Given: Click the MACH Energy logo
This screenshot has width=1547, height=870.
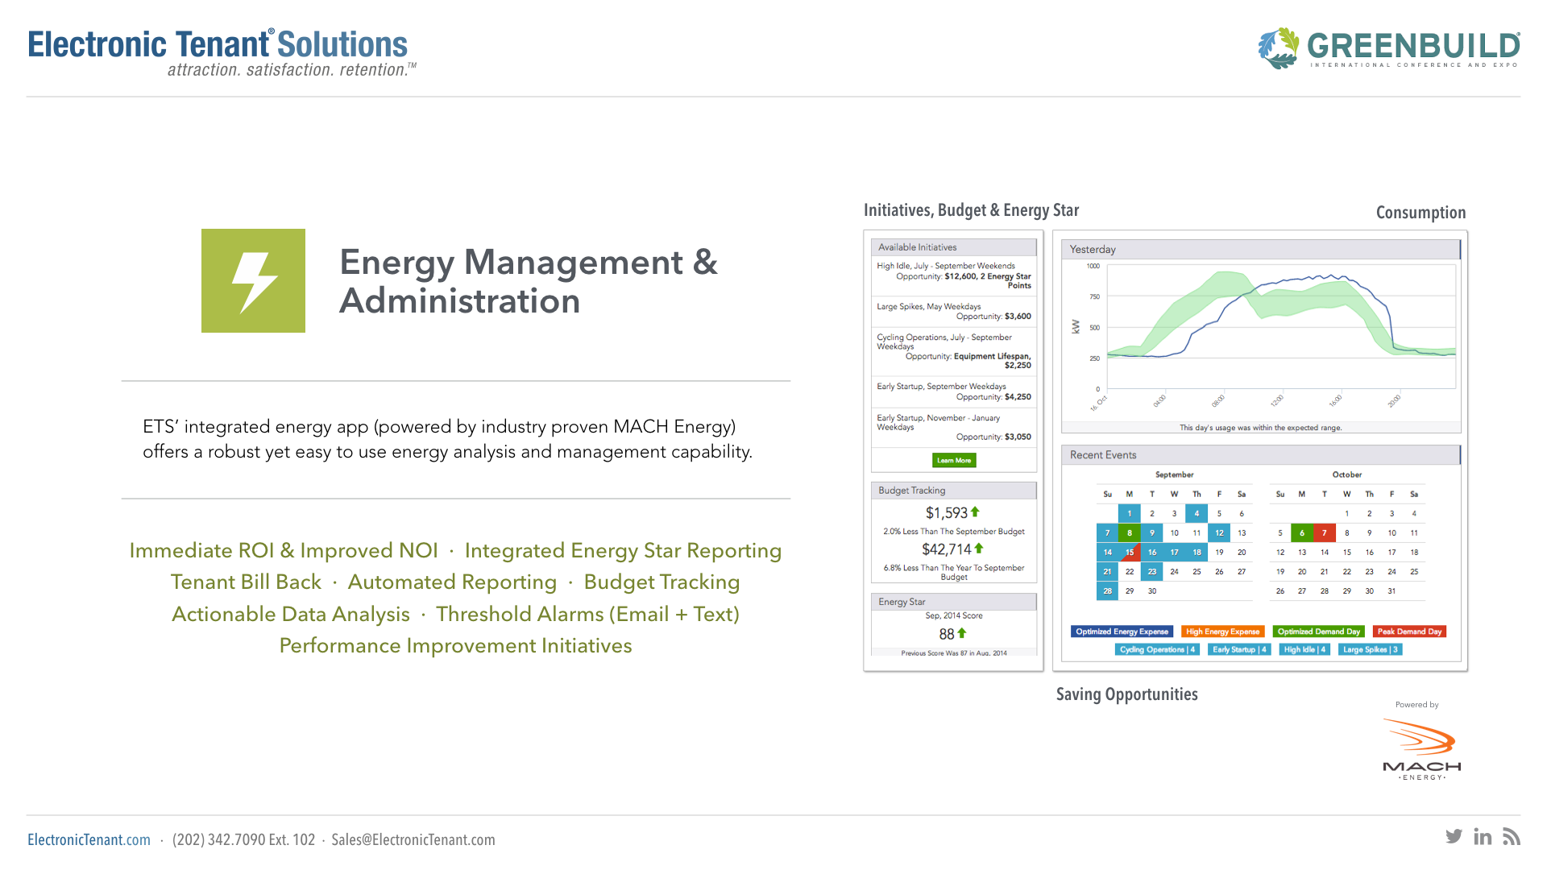Looking at the screenshot, I should tap(1421, 749).
